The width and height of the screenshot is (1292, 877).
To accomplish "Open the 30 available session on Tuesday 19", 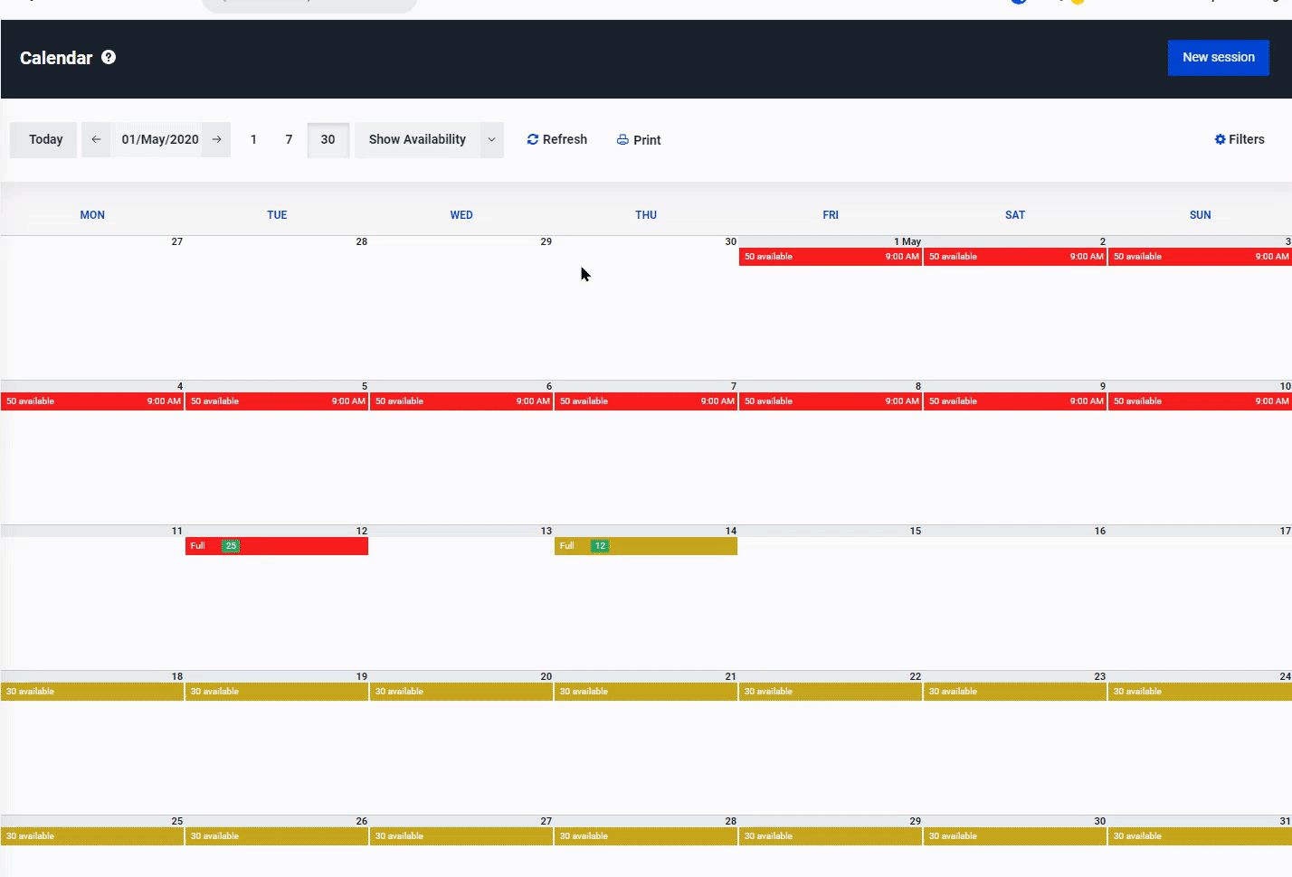I will click(277, 692).
